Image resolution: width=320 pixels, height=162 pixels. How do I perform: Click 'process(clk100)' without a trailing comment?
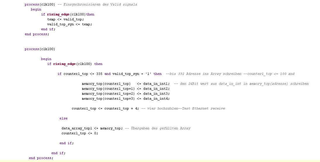pos(40,49)
